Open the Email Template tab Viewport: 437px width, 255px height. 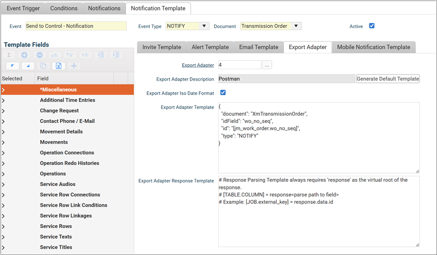259,47
